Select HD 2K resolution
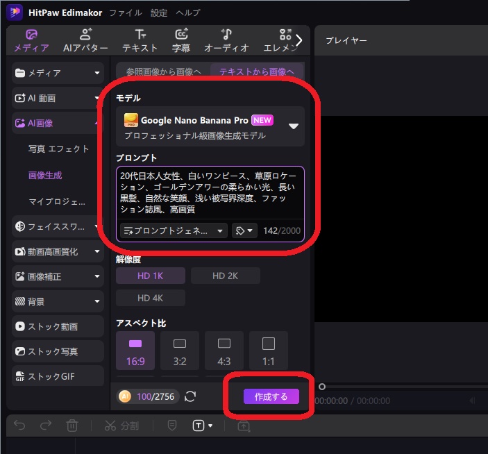This screenshot has height=454, width=488. tap(226, 276)
